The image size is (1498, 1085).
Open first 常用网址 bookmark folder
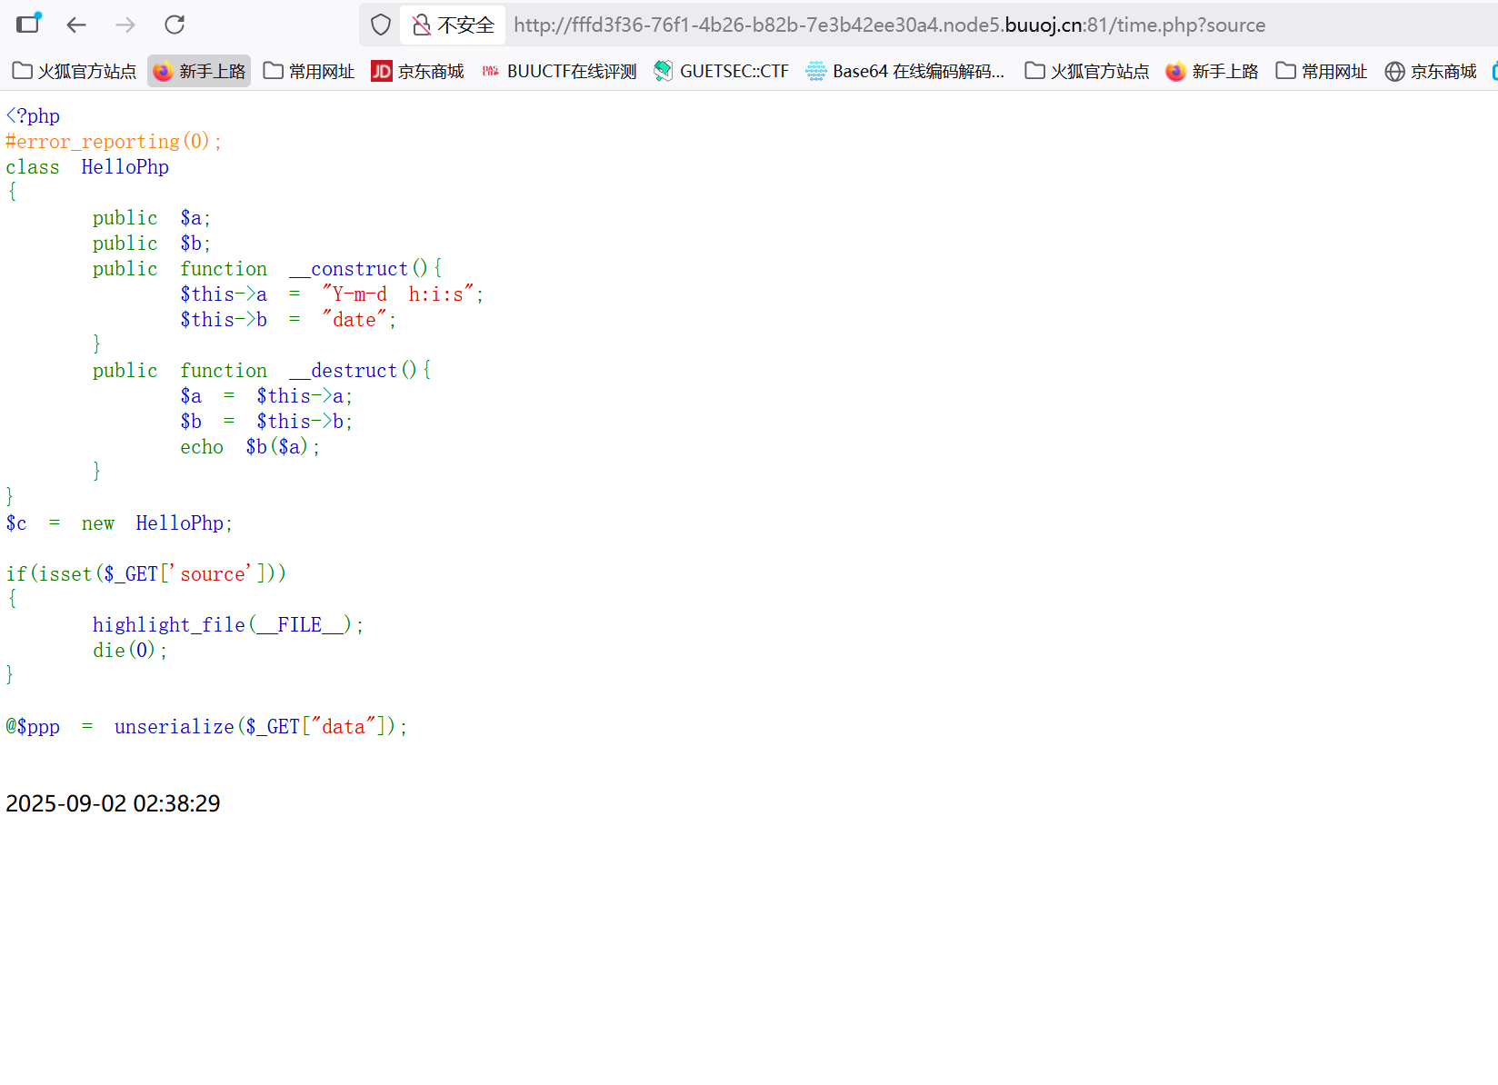point(309,71)
